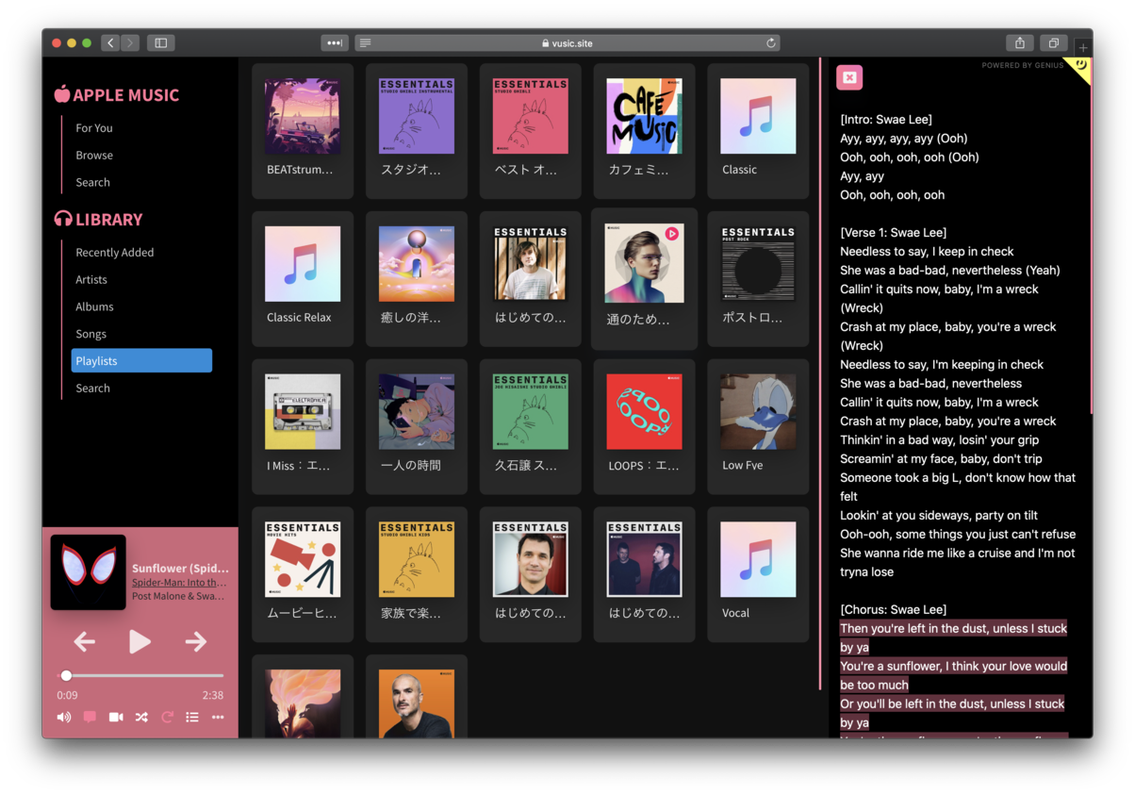Click the elapsed time 0:09
The width and height of the screenshot is (1135, 794).
pyautogui.click(x=67, y=695)
